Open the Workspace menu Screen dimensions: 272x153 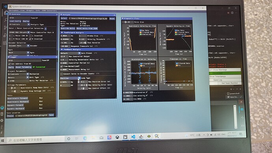14,10
